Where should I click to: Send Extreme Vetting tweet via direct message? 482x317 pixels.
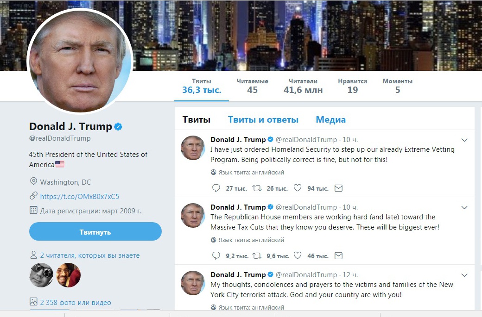click(x=338, y=188)
